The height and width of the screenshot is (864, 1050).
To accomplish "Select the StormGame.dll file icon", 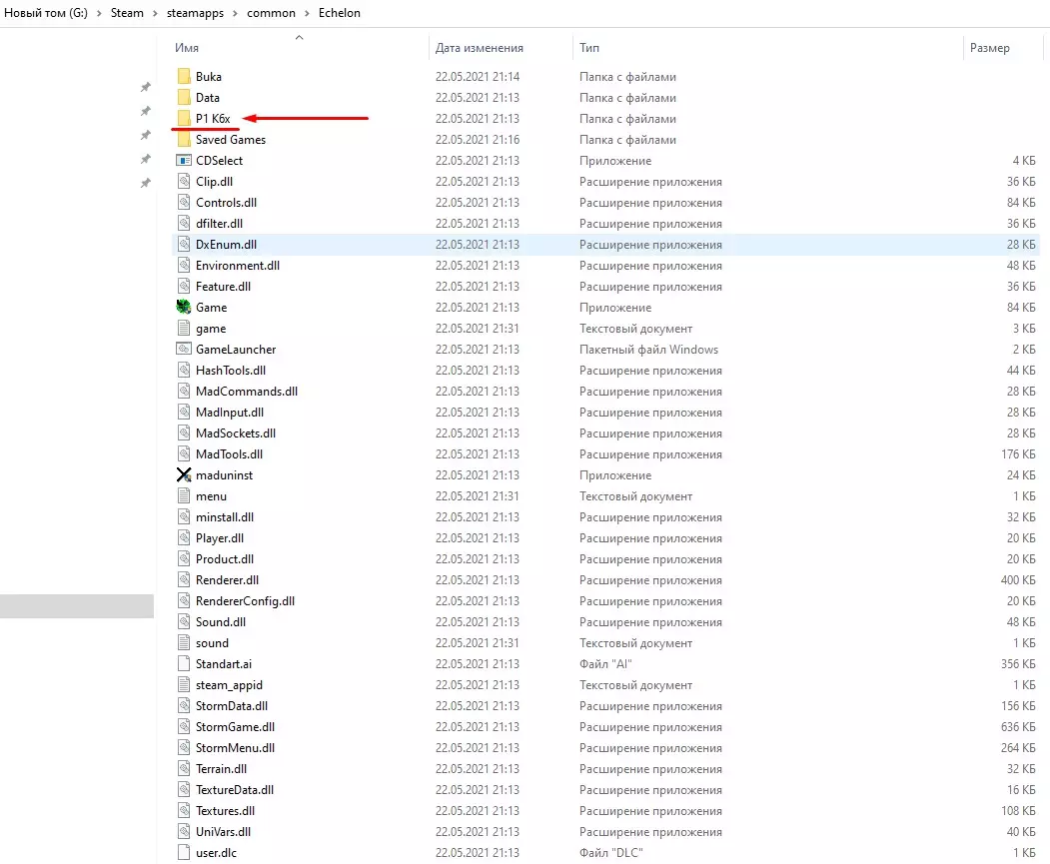I will [x=184, y=727].
